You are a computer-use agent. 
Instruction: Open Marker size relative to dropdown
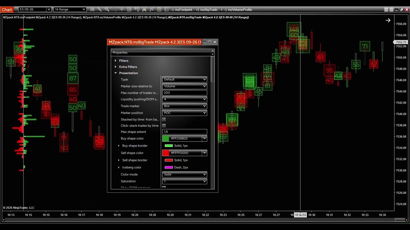coord(185,86)
